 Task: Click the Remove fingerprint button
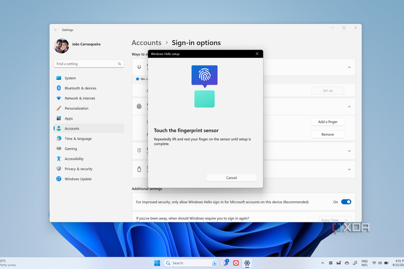click(328, 134)
